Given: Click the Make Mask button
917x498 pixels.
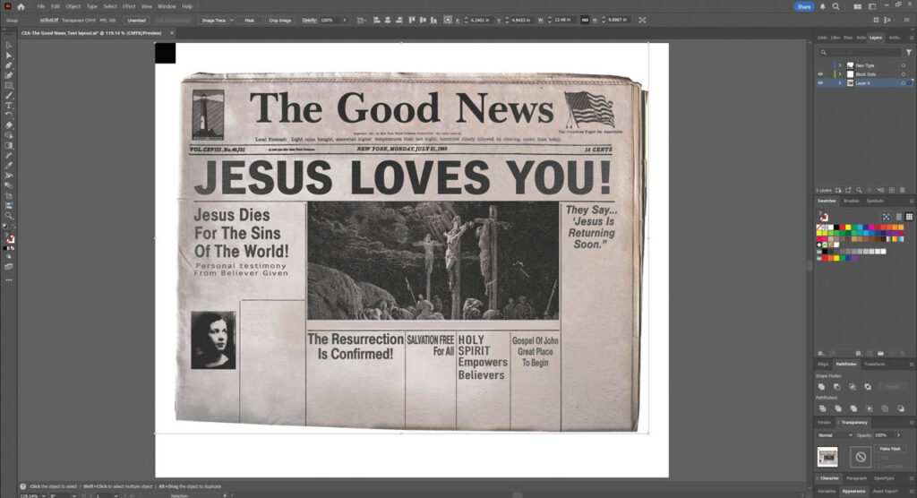Looking at the screenshot, I should point(892,448).
